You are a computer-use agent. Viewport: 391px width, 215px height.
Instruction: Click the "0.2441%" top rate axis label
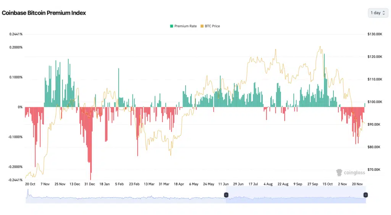(16, 34)
